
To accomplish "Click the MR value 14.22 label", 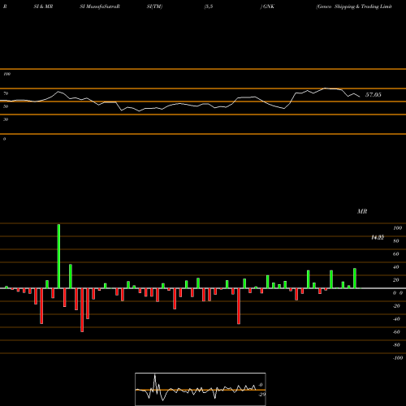I will pos(378,237).
